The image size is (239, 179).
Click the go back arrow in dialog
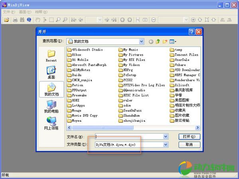(151, 41)
